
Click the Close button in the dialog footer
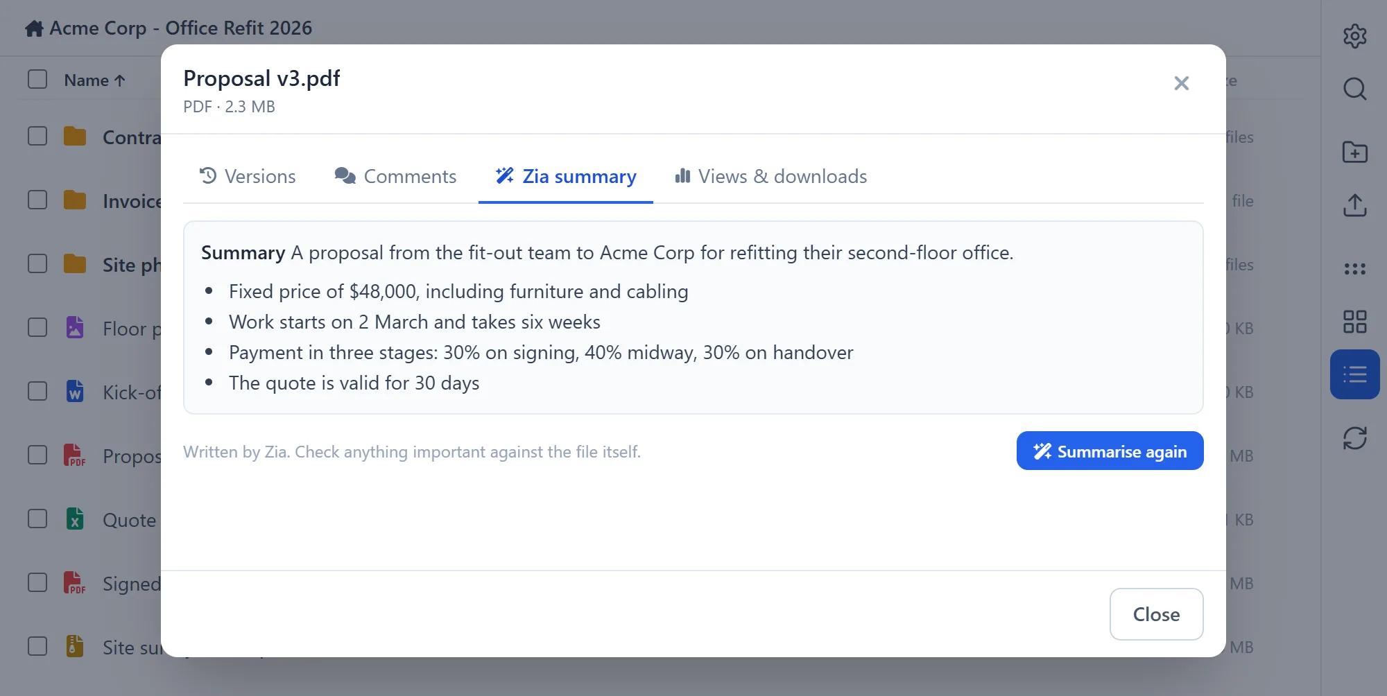click(x=1156, y=614)
